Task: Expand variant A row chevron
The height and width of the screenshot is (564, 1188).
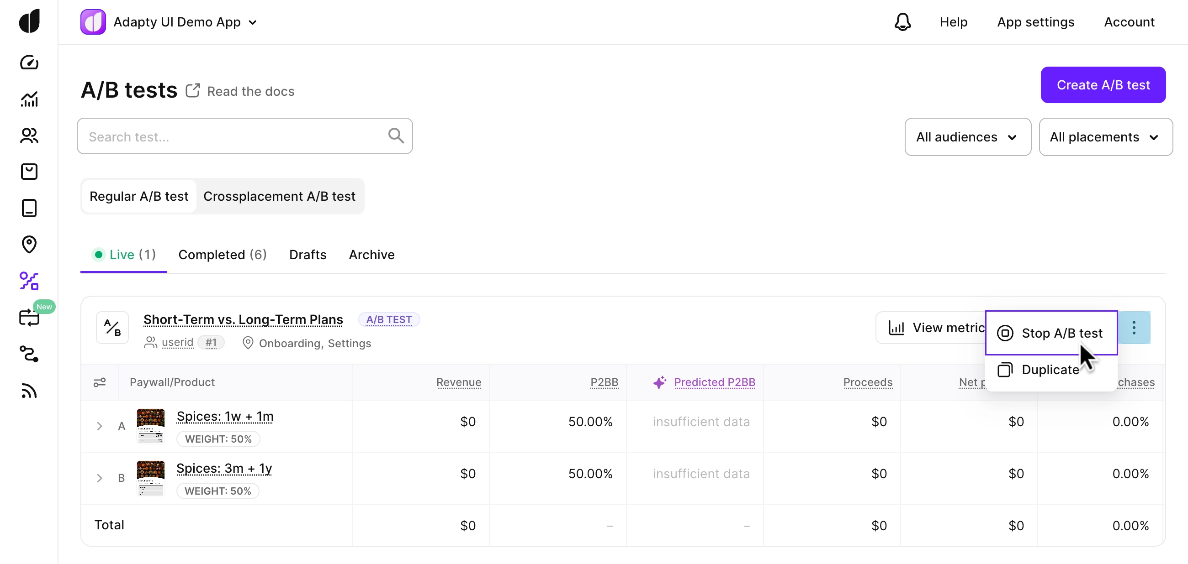Action: [100, 426]
